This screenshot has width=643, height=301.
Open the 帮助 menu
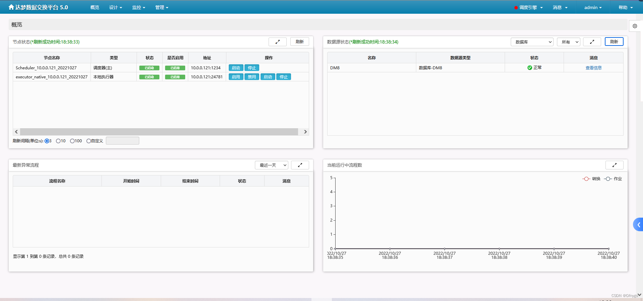click(626, 7)
